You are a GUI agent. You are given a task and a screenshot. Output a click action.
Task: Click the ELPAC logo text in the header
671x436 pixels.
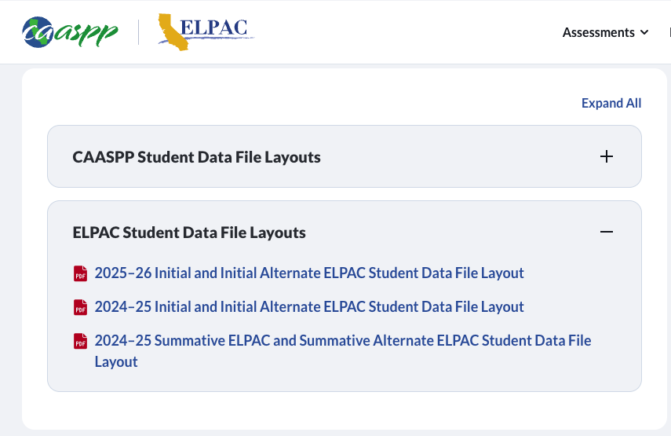click(x=213, y=27)
